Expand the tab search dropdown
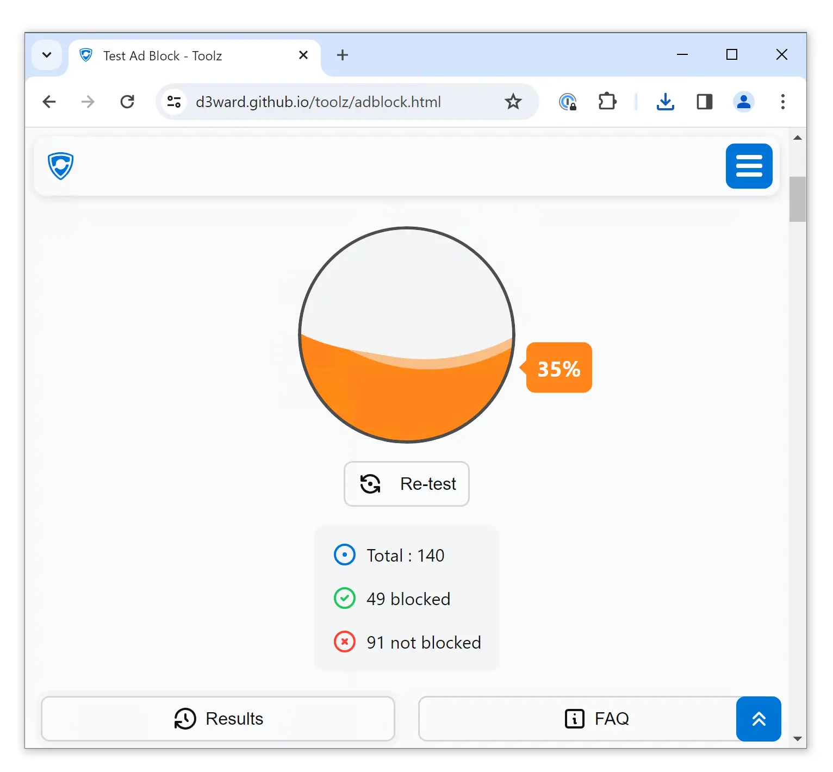Viewport: 833px width, 772px height. click(47, 55)
